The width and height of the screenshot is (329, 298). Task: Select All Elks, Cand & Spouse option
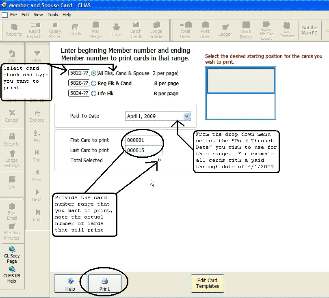tap(94, 73)
